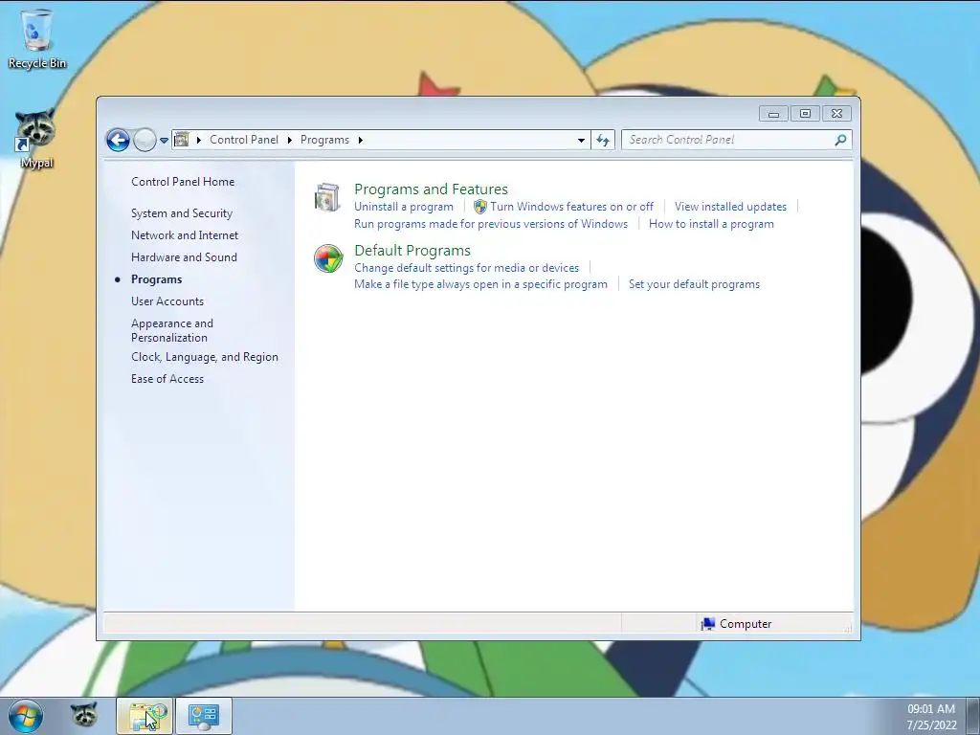Screen dimensions: 980x735
Task: Click the Control Panel taskbar icon
Action: [204, 716]
